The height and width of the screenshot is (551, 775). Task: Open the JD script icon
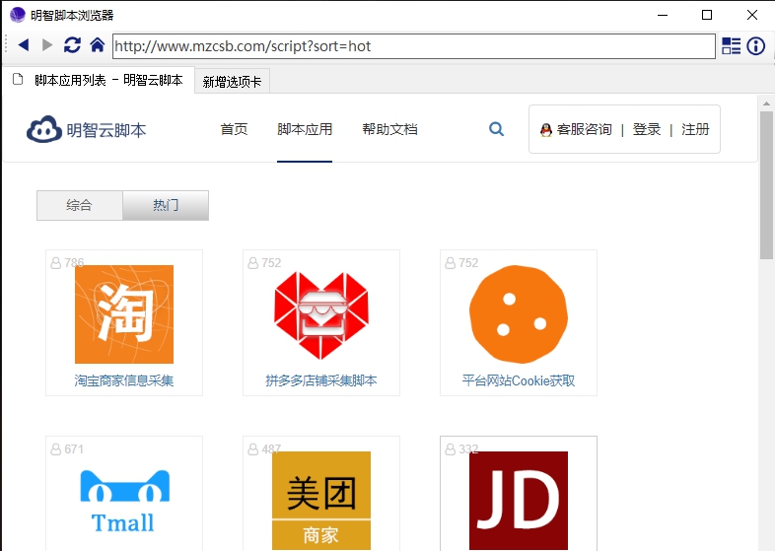519,500
